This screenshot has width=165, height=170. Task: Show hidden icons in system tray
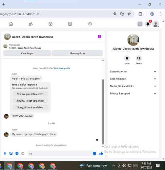tap(114, 166)
